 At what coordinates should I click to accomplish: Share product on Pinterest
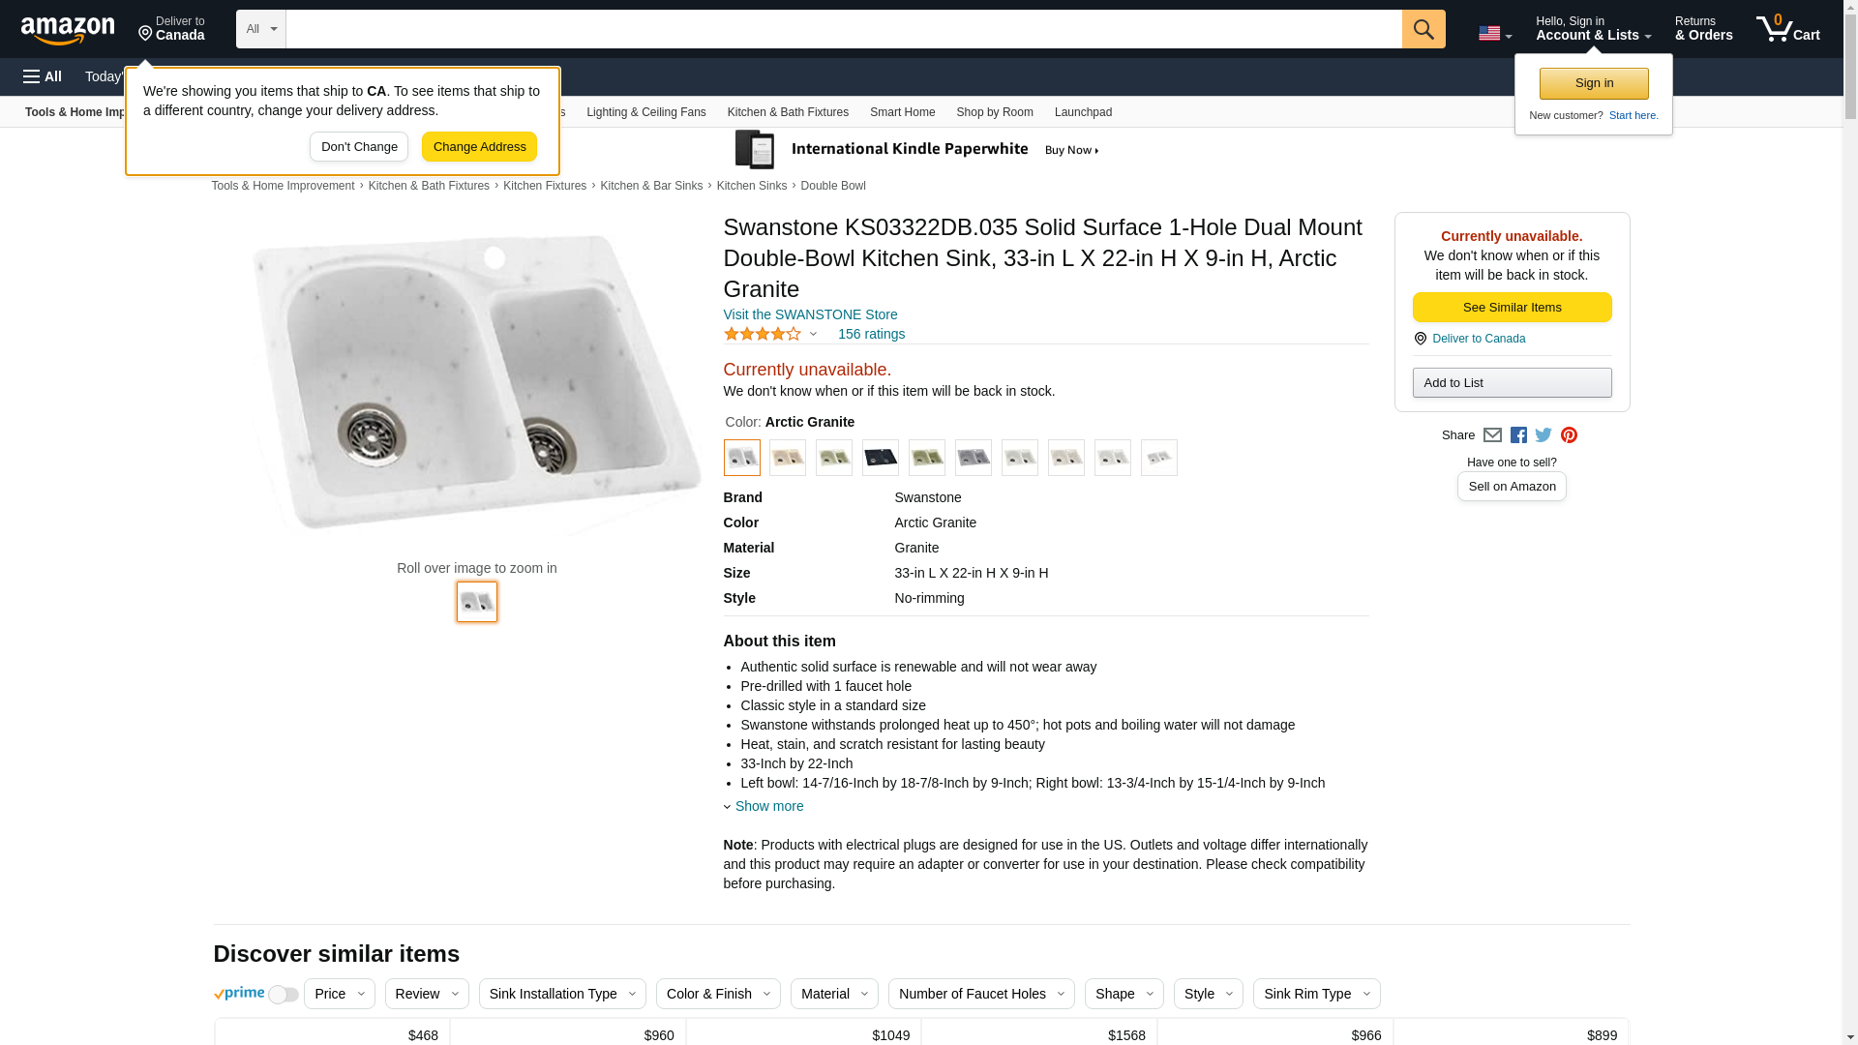point(1569,435)
